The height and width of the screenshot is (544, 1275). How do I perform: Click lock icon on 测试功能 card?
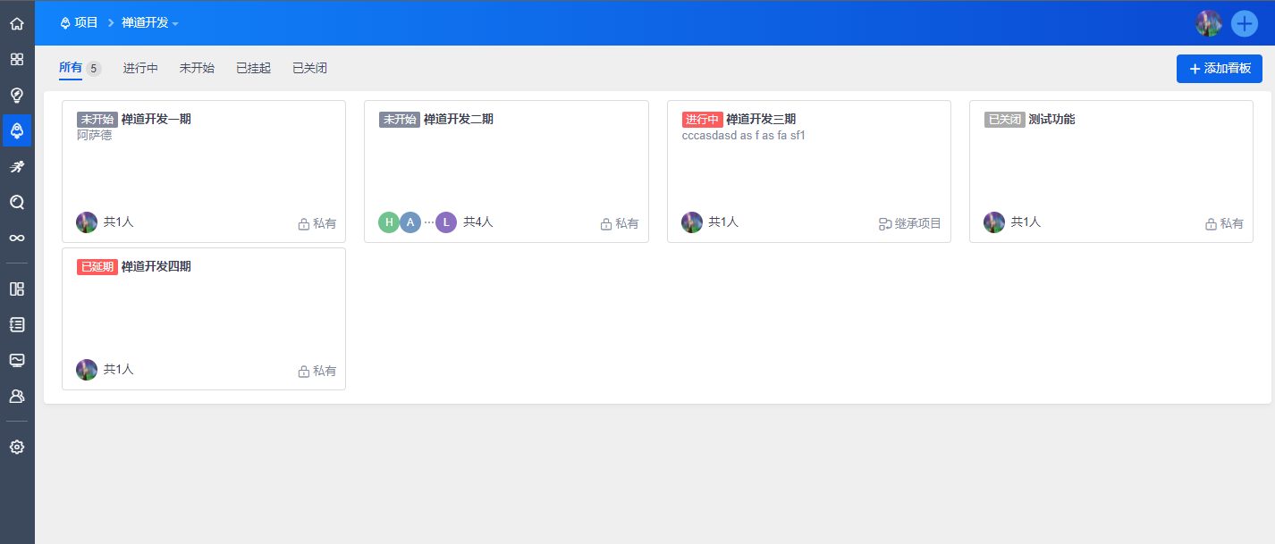click(1212, 224)
